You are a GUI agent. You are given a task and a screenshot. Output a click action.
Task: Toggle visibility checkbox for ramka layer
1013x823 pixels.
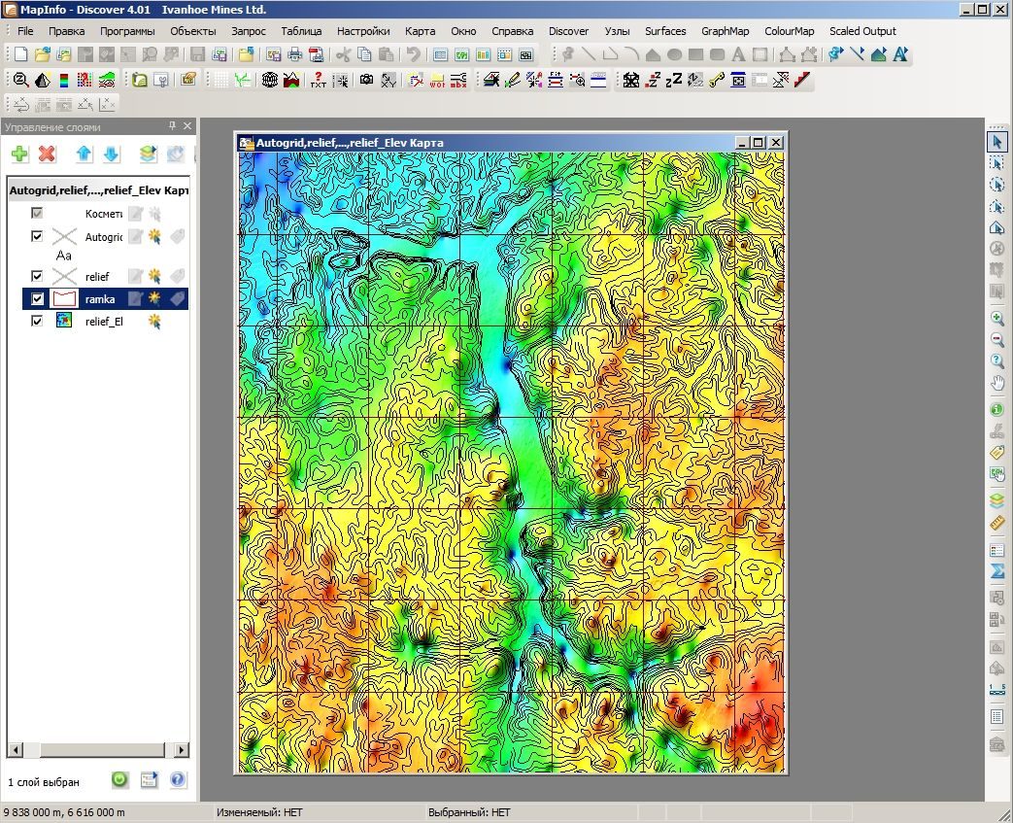pos(37,298)
